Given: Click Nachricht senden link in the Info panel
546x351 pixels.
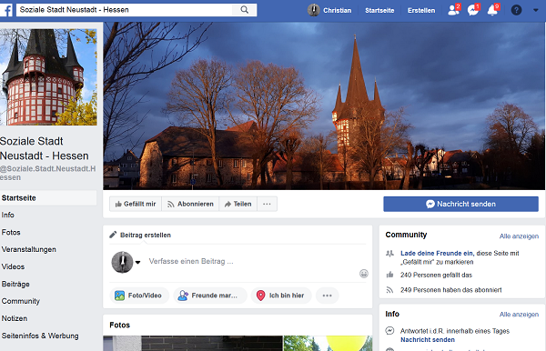Looking at the screenshot, I should click(x=428, y=340).
